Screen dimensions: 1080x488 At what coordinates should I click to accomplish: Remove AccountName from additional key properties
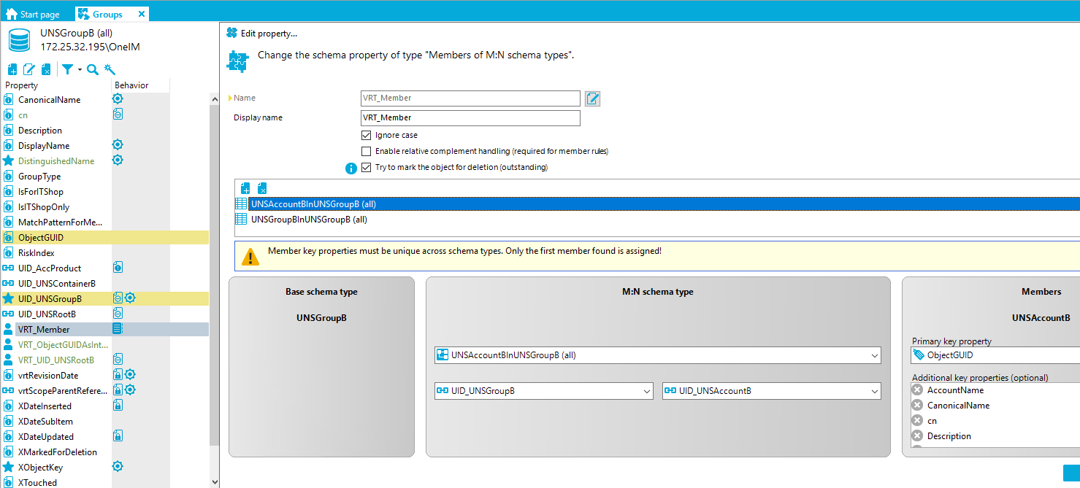(x=917, y=390)
